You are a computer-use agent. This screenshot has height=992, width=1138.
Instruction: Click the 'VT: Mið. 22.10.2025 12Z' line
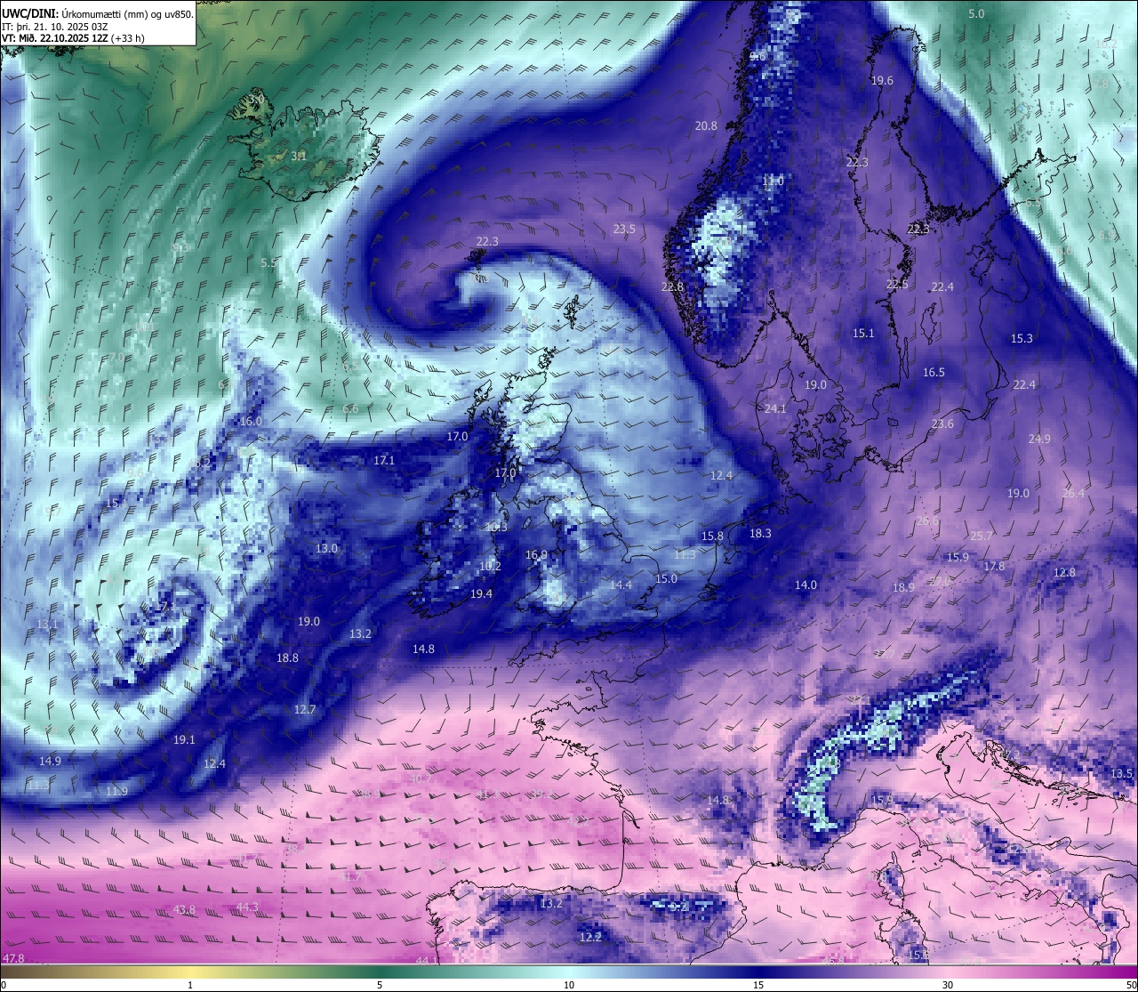tap(55, 38)
